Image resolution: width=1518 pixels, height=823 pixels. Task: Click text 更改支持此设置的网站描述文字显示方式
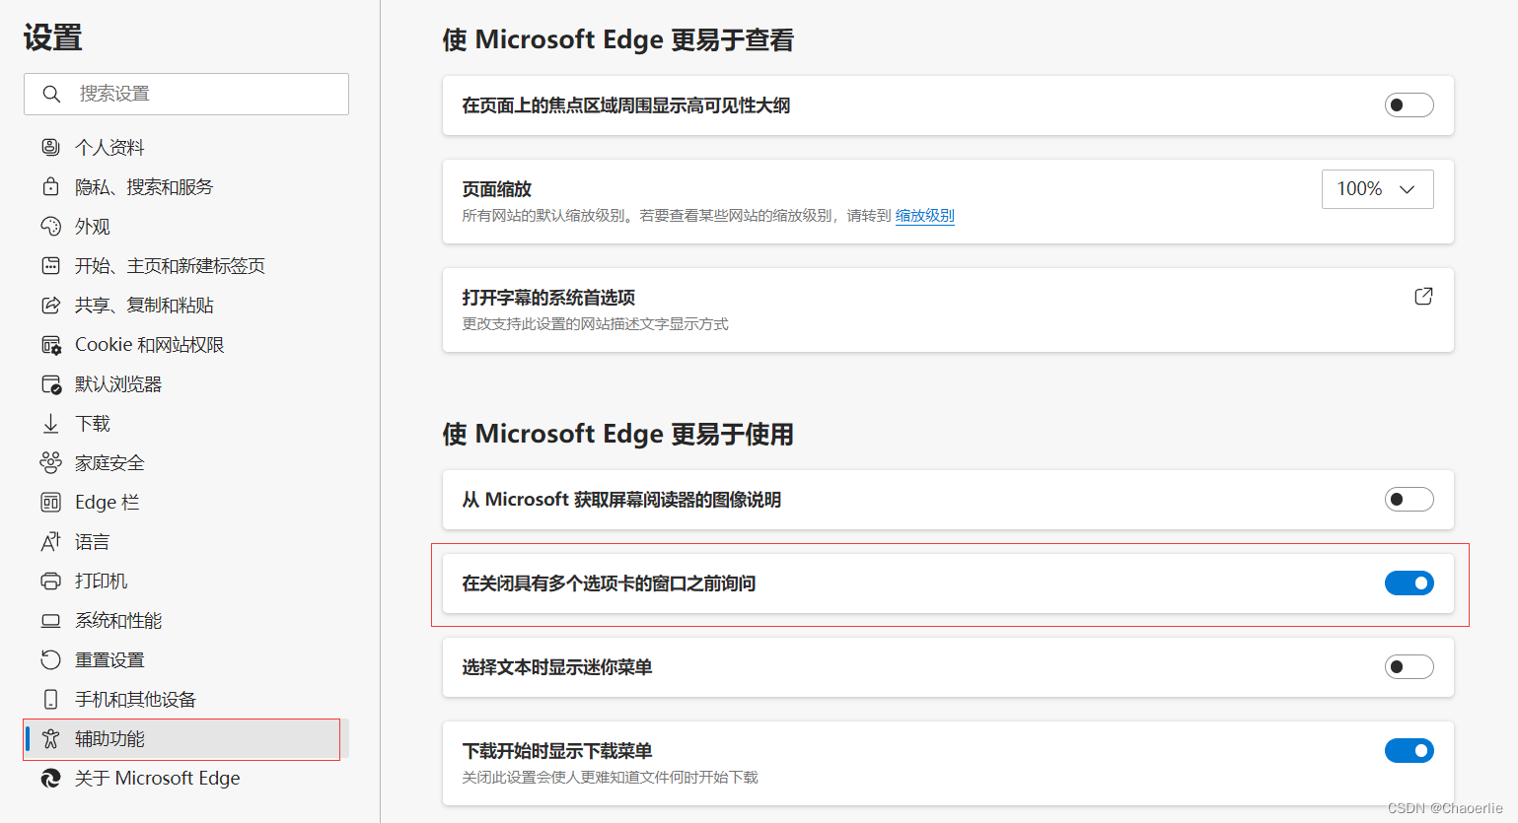pos(595,323)
